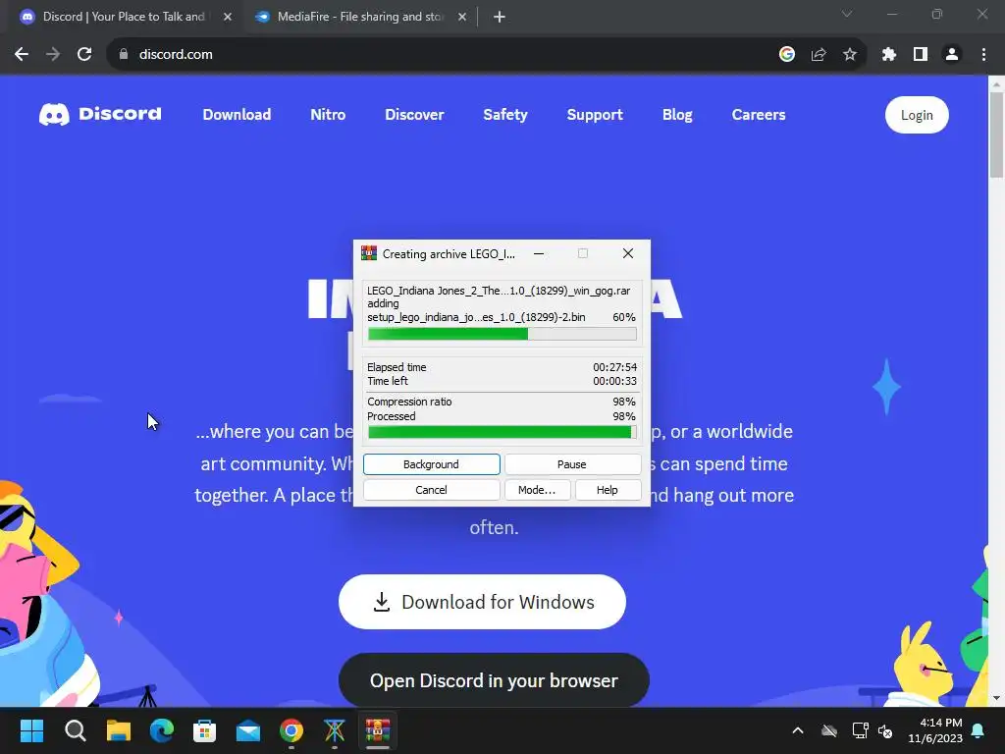Viewport: 1005px width, 754px height.
Task: Minimize the WinRAR Creating archive dialog
Action: click(539, 253)
